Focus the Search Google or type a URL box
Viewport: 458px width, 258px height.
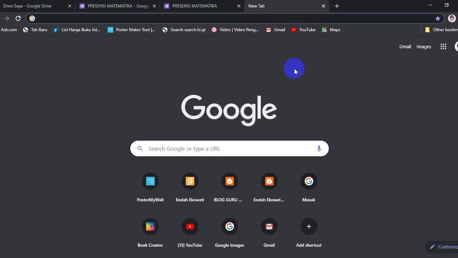tap(229, 148)
